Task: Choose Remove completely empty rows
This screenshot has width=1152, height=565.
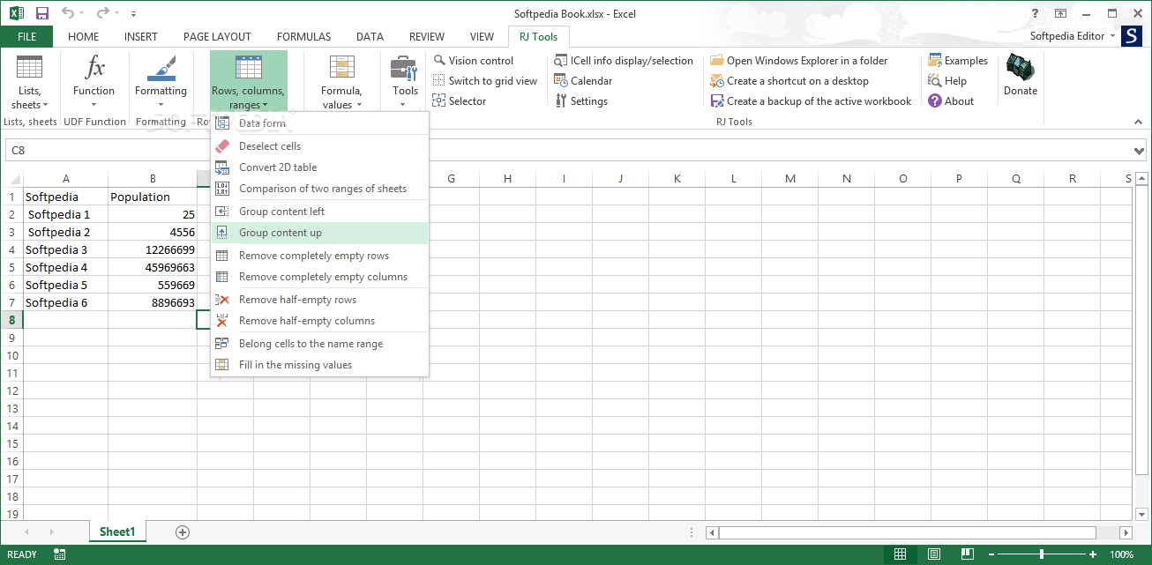Action: (x=319, y=256)
